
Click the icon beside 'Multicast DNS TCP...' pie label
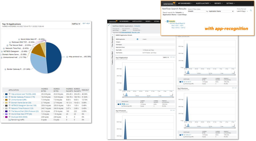[10, 42]
